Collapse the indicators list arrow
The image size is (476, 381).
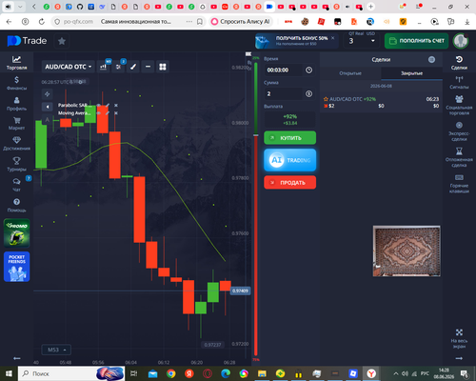tap(47, 107)
